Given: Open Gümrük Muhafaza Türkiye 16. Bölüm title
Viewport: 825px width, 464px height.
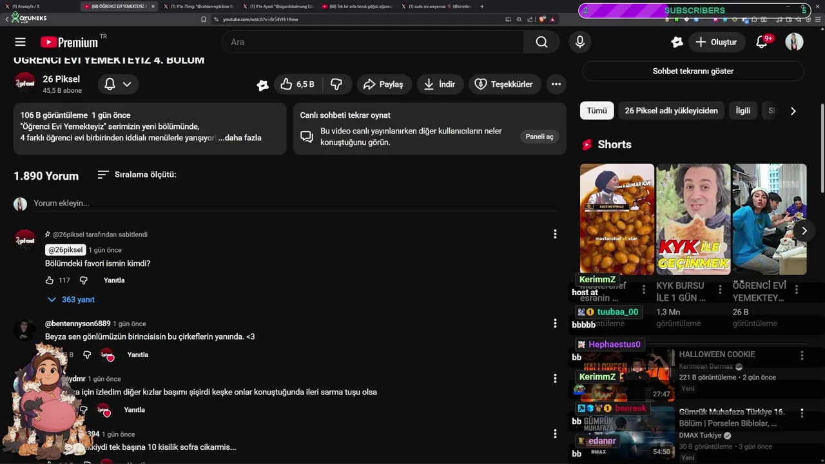Looking at the screenshot, I should (732, 418).
